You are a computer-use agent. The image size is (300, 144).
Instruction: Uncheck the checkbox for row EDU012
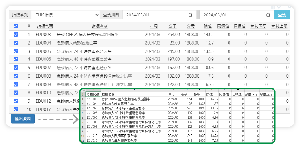click(x=16, y=101)
